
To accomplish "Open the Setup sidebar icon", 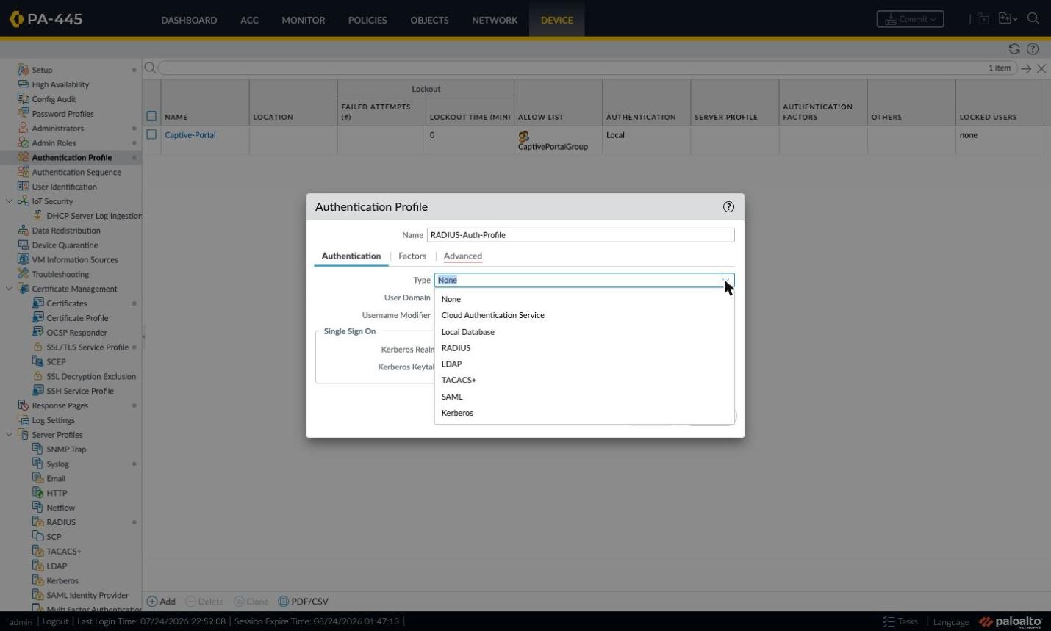I will click(x=23, y=70).
